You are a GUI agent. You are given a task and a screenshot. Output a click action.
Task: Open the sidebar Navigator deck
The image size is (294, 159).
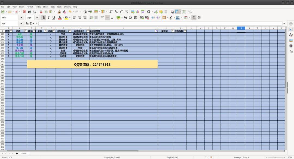(291, 46)
